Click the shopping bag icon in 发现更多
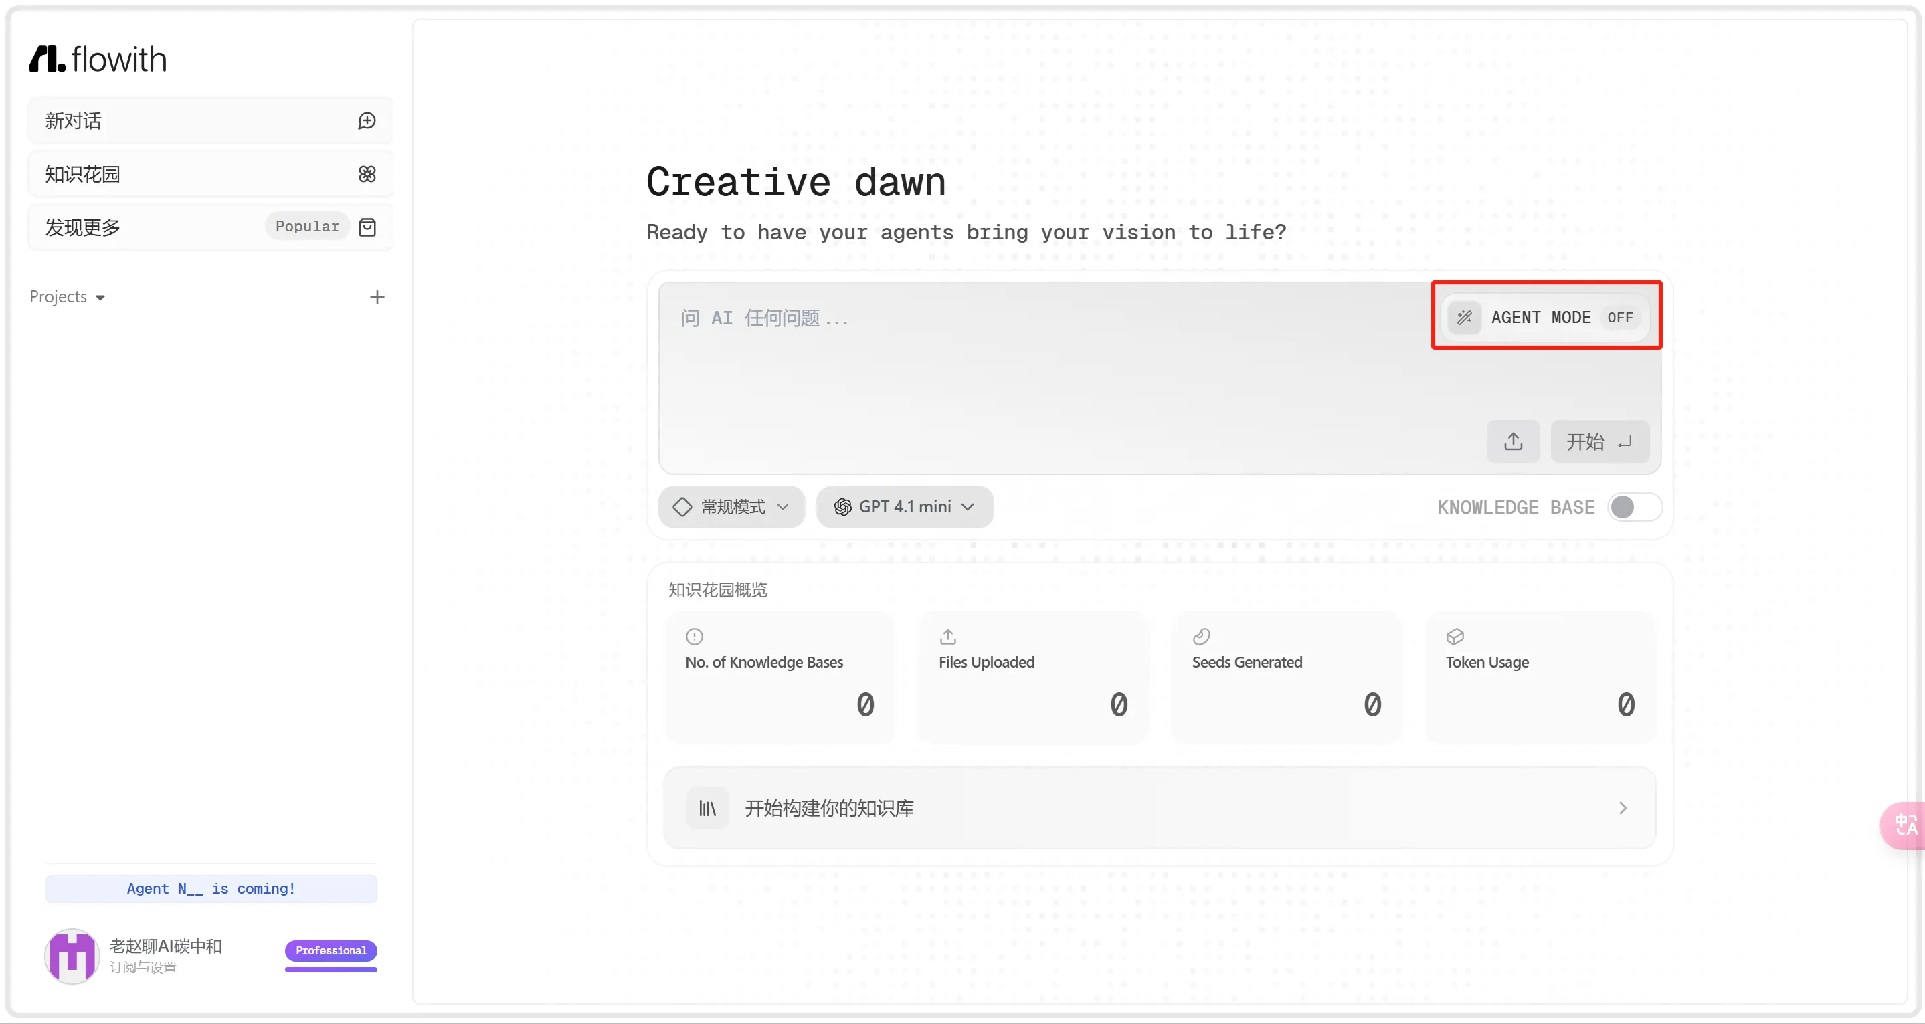Image resolution: width=1925 pixels, height=1024 pixels. 367,227
